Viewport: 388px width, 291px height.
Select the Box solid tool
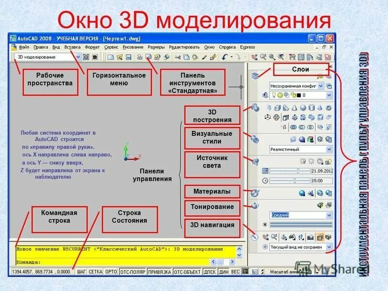(277, 108)
